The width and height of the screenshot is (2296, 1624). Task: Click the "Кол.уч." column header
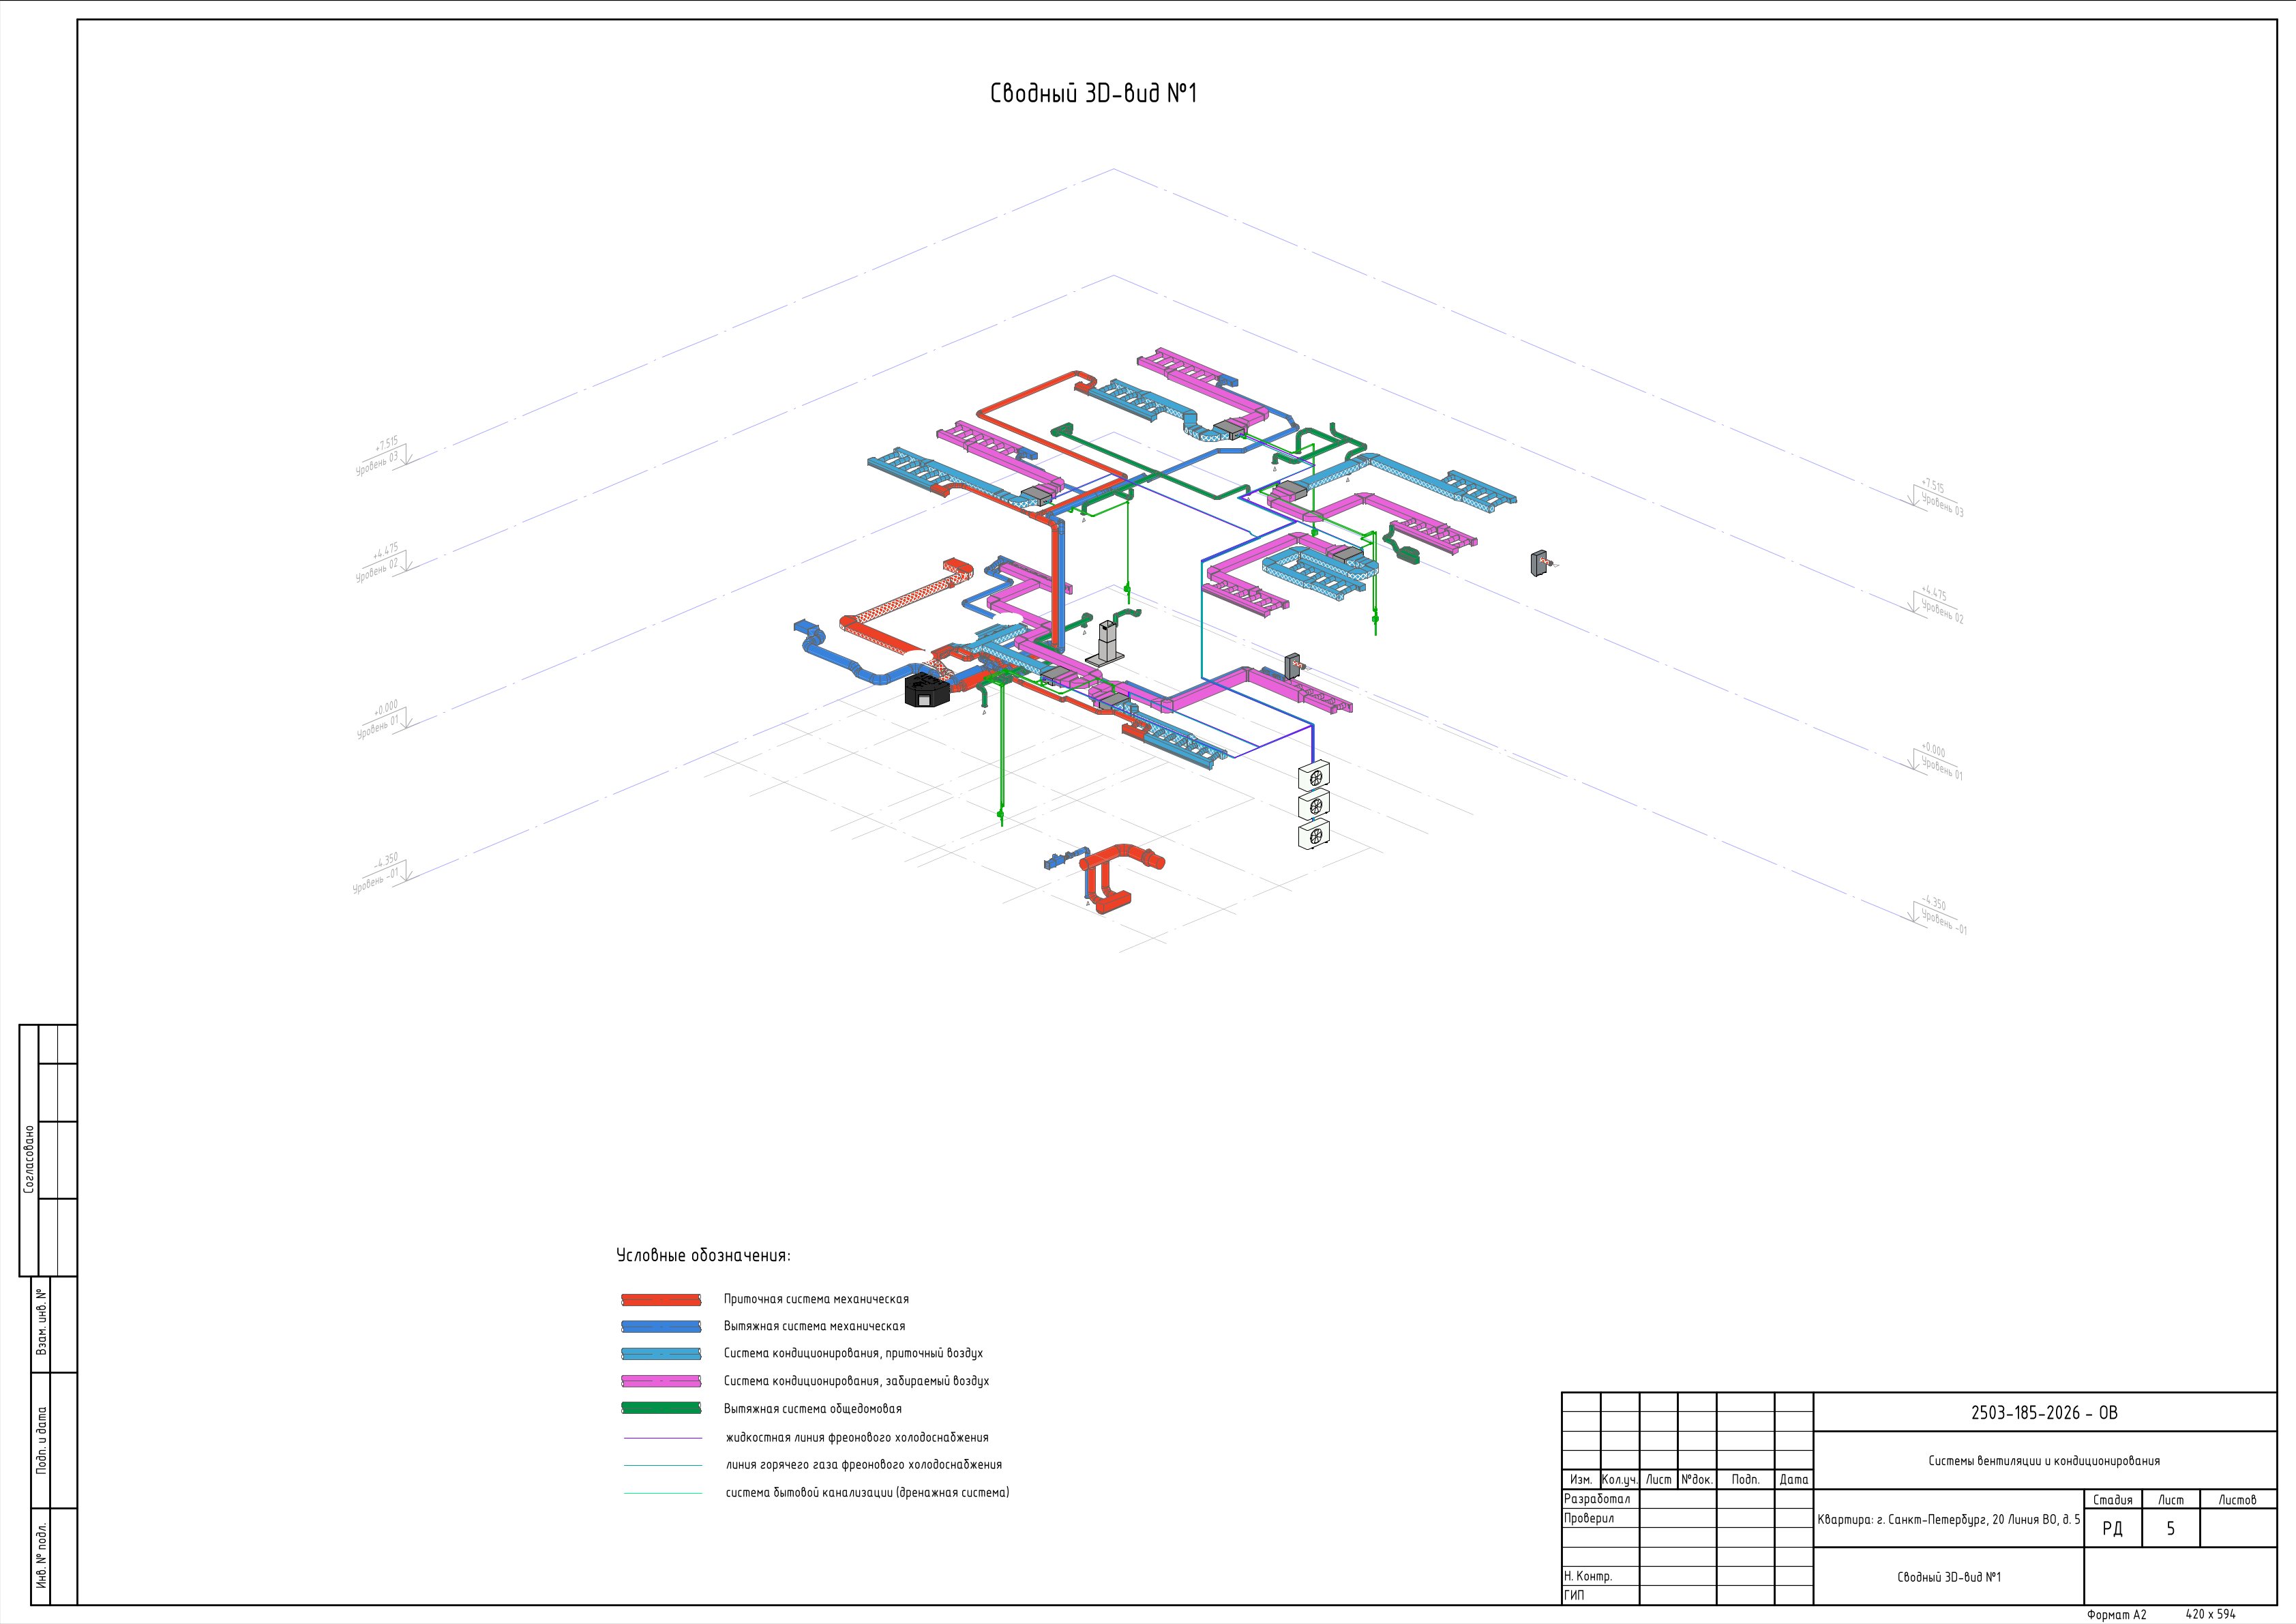pos(1619,1479)
